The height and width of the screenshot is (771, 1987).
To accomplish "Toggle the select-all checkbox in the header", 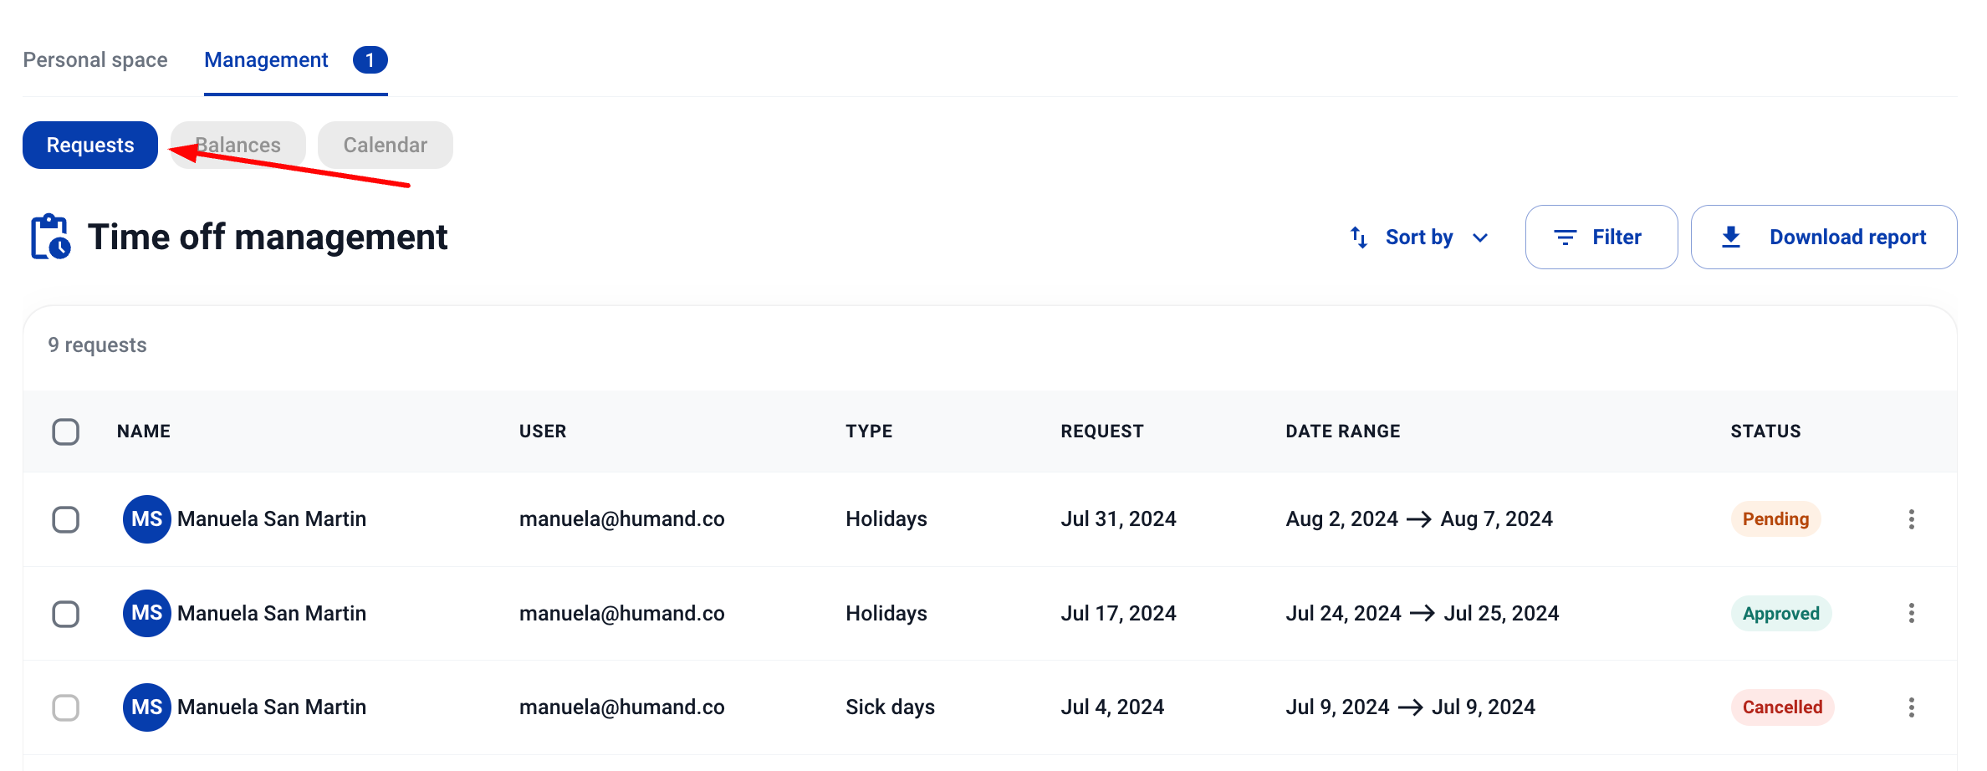I will (65, 431).
